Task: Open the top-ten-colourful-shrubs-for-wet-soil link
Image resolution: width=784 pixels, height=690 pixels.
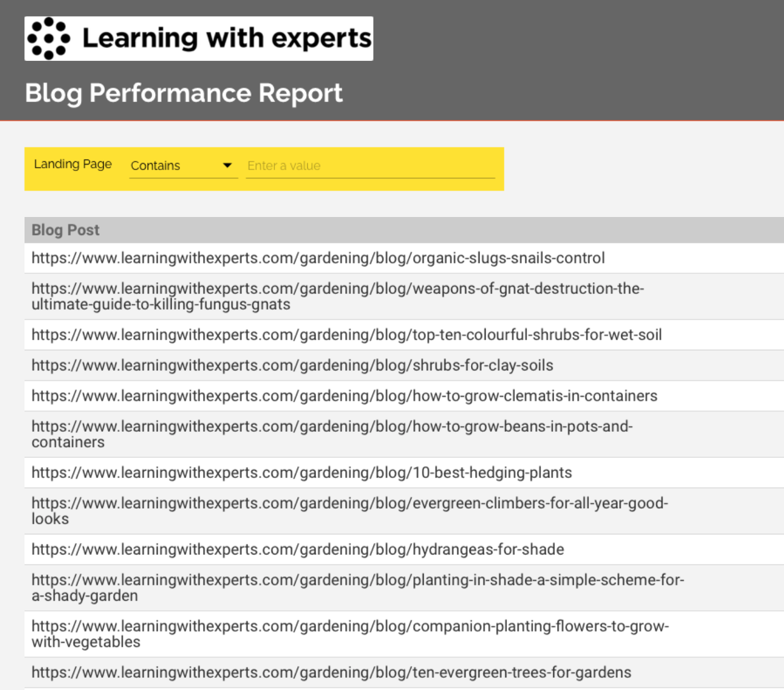Action: tap(346, 335)
